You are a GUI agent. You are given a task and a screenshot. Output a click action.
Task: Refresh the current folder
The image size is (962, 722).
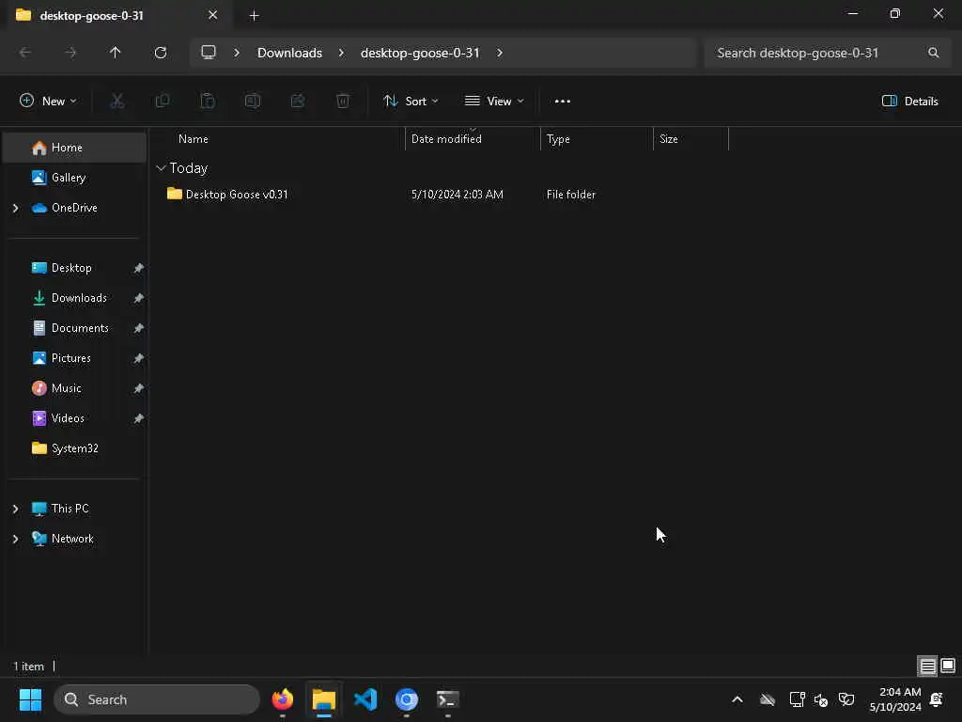pos(161,53)
